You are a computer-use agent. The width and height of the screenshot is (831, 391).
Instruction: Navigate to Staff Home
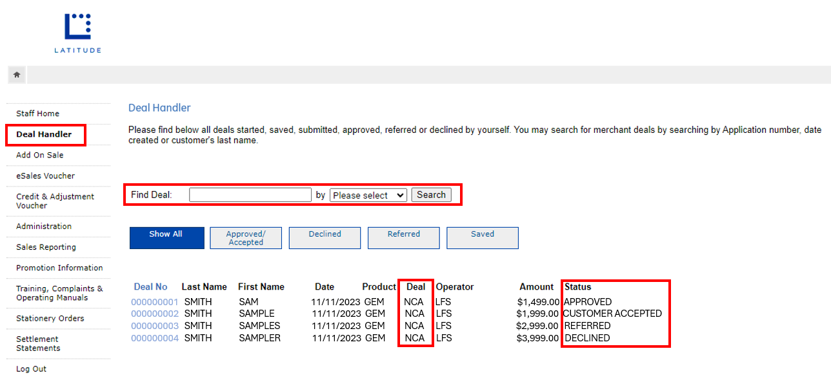37,113
